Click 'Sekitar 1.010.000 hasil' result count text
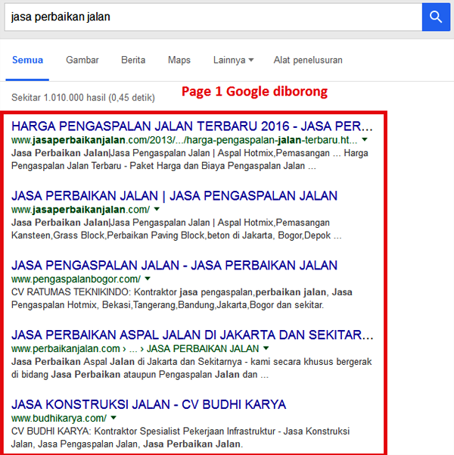Image resolution: width=454 pixels, height=455 pixels. click(x=82, y=98)
